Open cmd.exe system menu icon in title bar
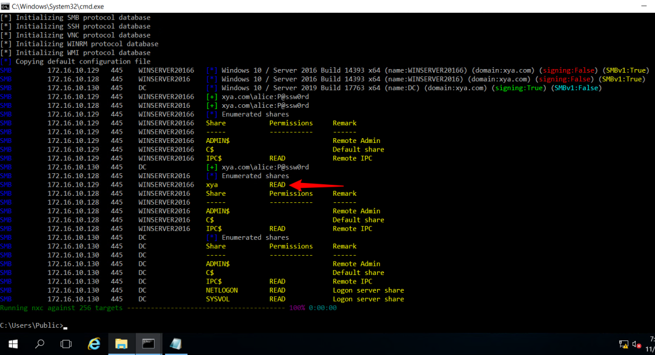The width and height of the screenshot is (655, 355). pyautogui.click(x=5, y=6)
